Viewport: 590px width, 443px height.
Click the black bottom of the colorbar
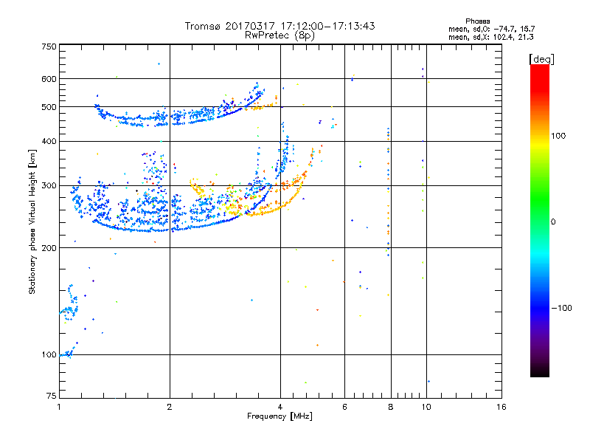[540, 371]
